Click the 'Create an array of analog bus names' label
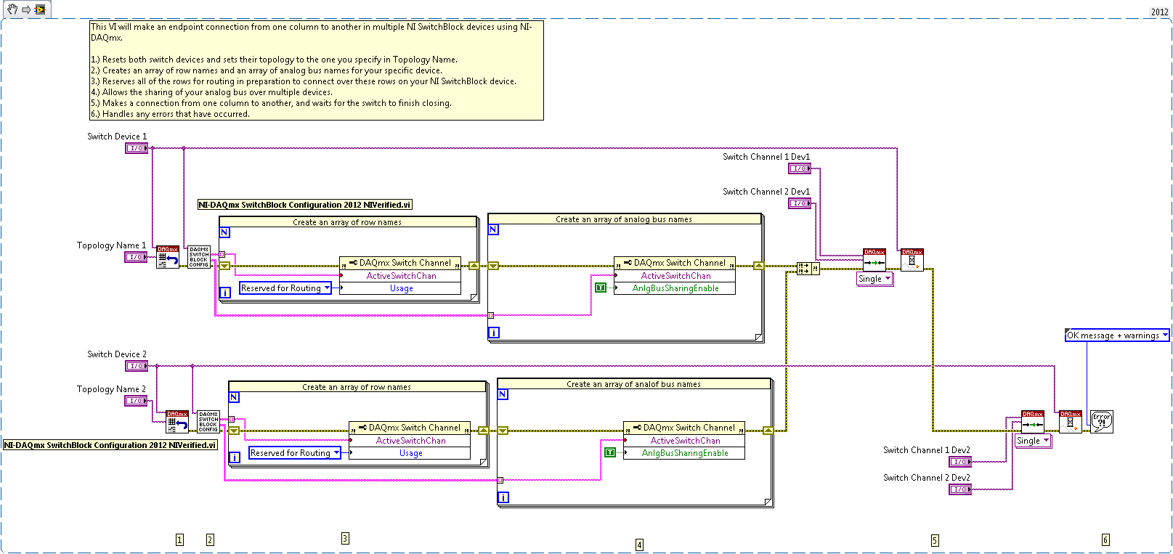Viewport: 1173px width, 554px height. tap(624, 219)
